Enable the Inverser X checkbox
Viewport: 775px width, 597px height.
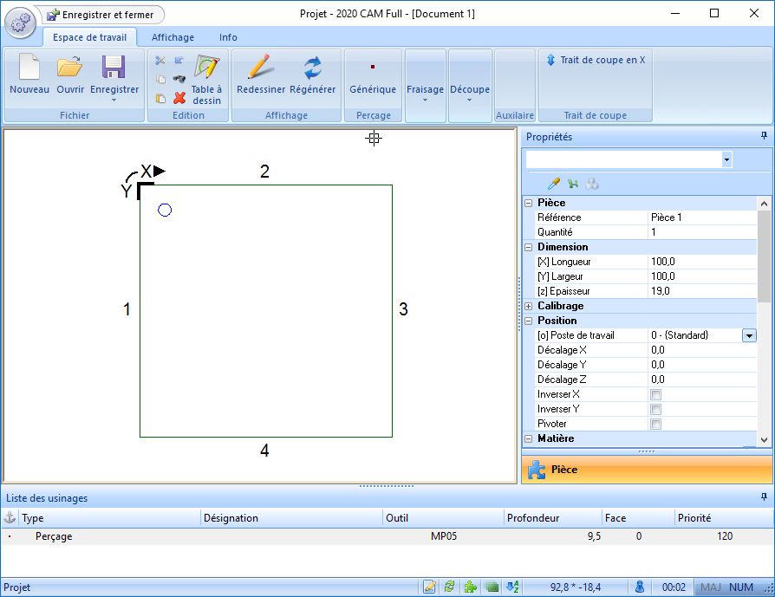[x=656, y=395]
